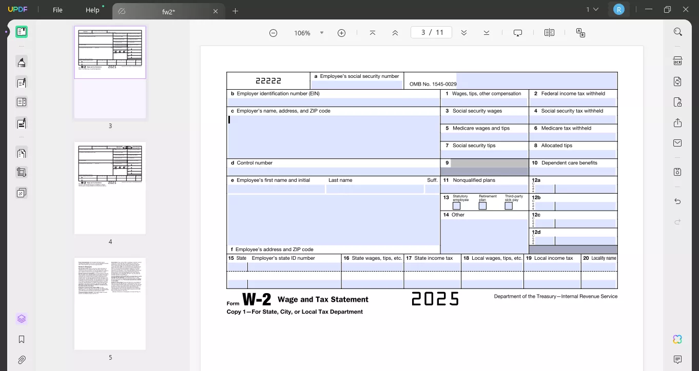Open a new tab with the plus button
This screenshot has width=699, height=371.
coord(235,11)
